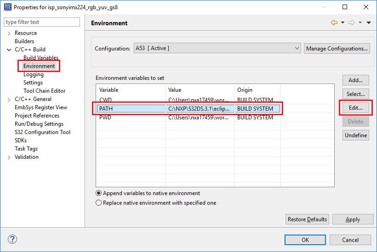
Task: Select Append variables to native environment
Action: tap(99, 193)
